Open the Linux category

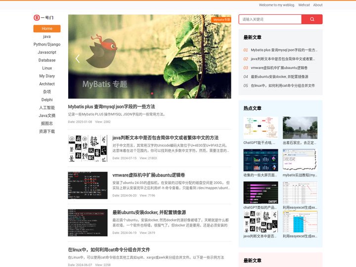47,68
